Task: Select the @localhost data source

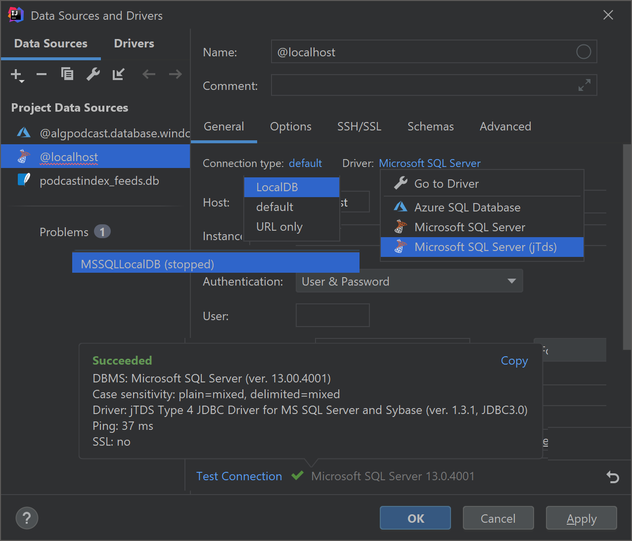Action: (x=95, y=157)
